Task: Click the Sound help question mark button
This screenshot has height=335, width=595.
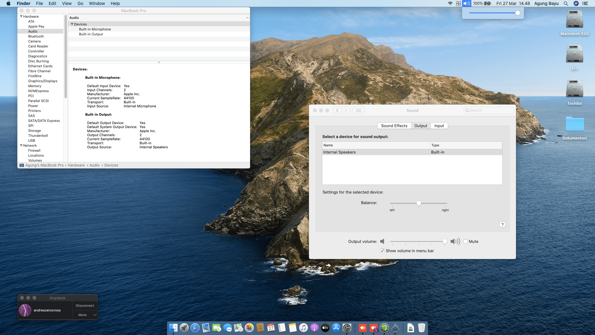Action: pyautogui.click(x=502, y=225)
